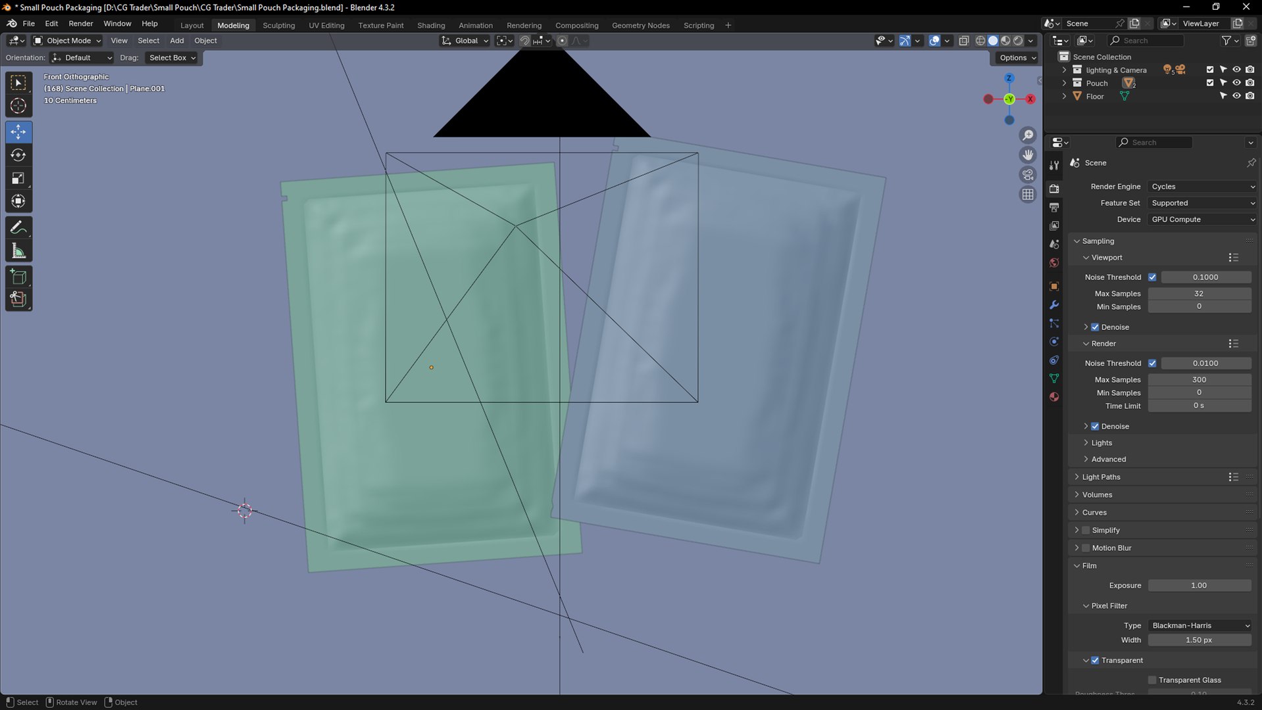Open the Drag Select Box dropdown
The image size is (1262, 710).
pos(172,58)
